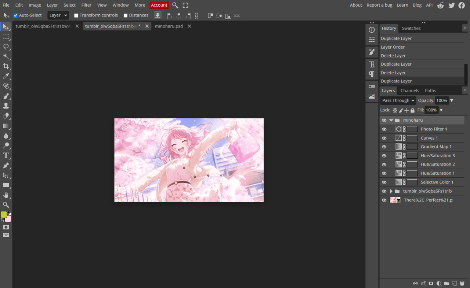The image size is (470, 288).
Task: Enable Transform controls checkbox
Action: [76, 15]
